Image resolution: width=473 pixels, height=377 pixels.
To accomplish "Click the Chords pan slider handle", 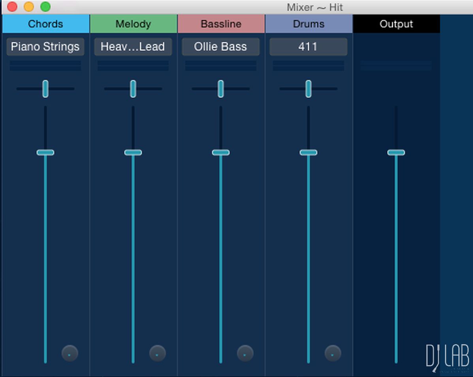I will coord(45,89).
